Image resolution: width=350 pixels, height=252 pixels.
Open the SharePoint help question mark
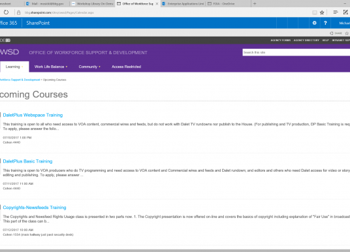pos(325,23)
